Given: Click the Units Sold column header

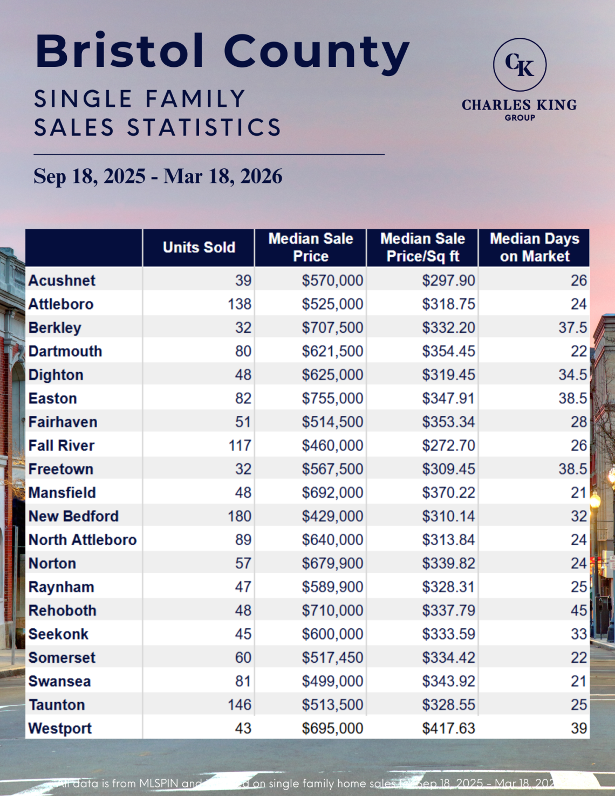Looking at the screenshot, I should (199, 248).
